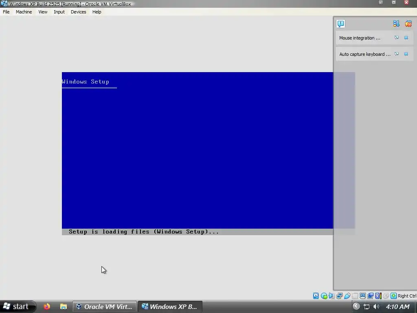Click the keyboard capture arrow icon
This screenshot has height=313, width=417.
click(394, 296)
